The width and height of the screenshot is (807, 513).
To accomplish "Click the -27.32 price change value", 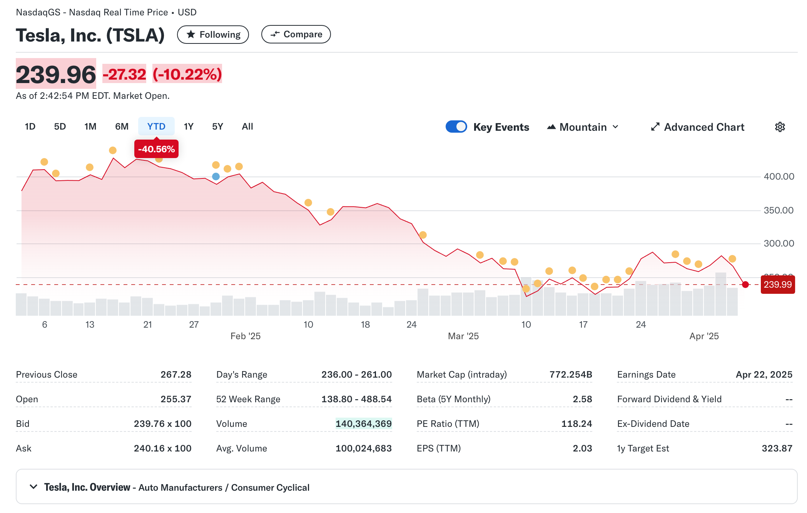I will [124, 74].
